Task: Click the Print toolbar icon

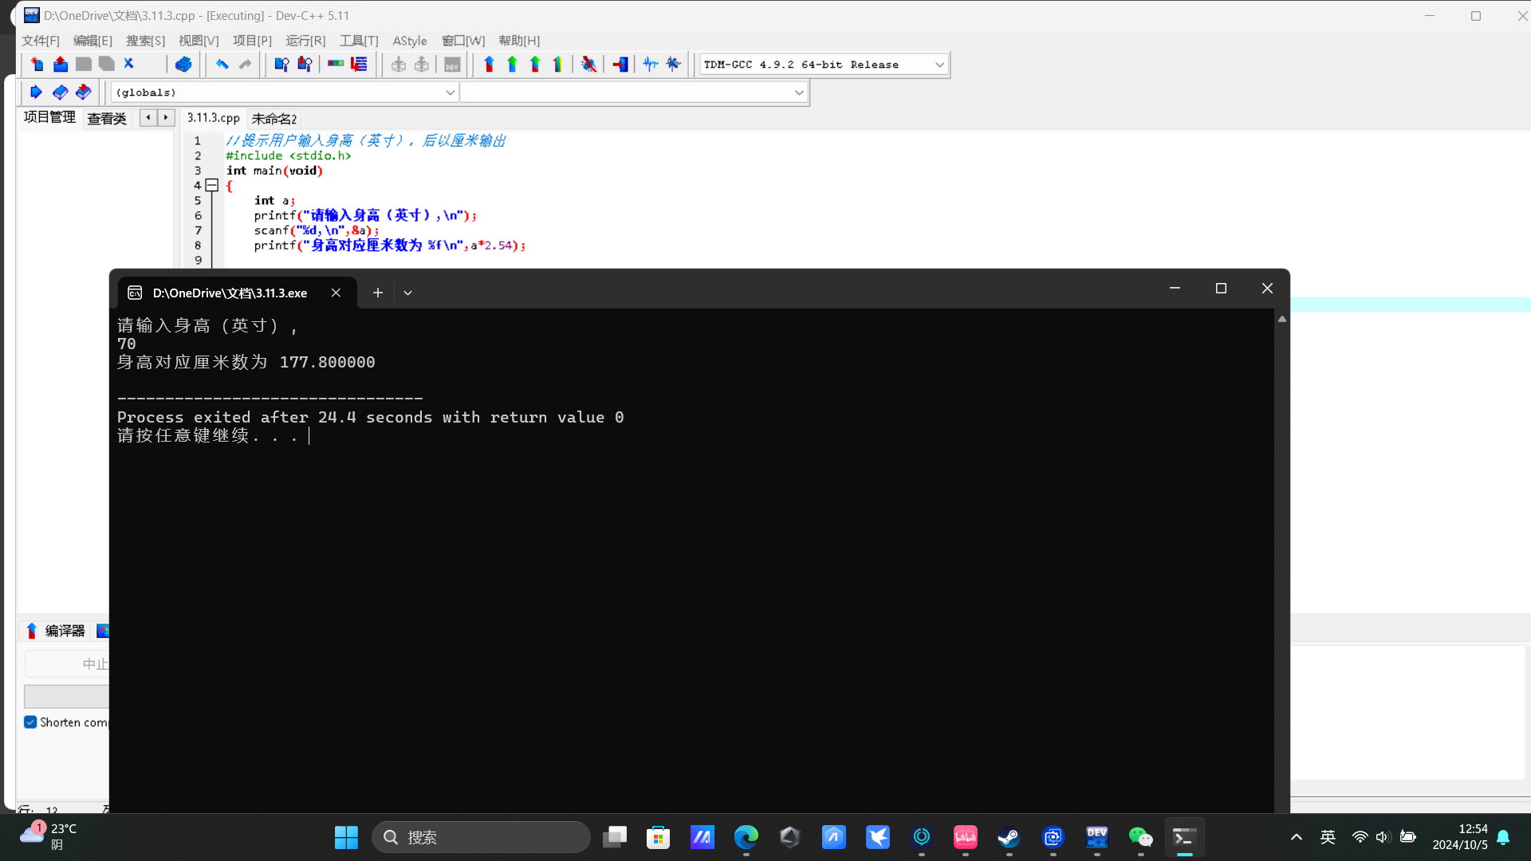Action: (183, 65)
